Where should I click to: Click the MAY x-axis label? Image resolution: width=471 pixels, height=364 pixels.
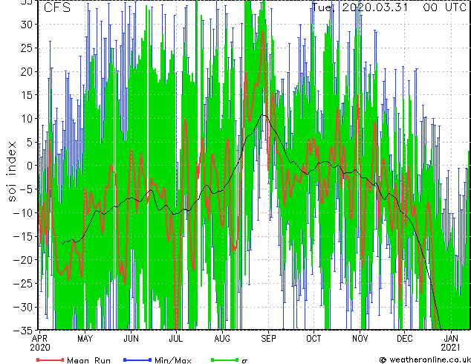pyautogui.click(x=85, y=339)
